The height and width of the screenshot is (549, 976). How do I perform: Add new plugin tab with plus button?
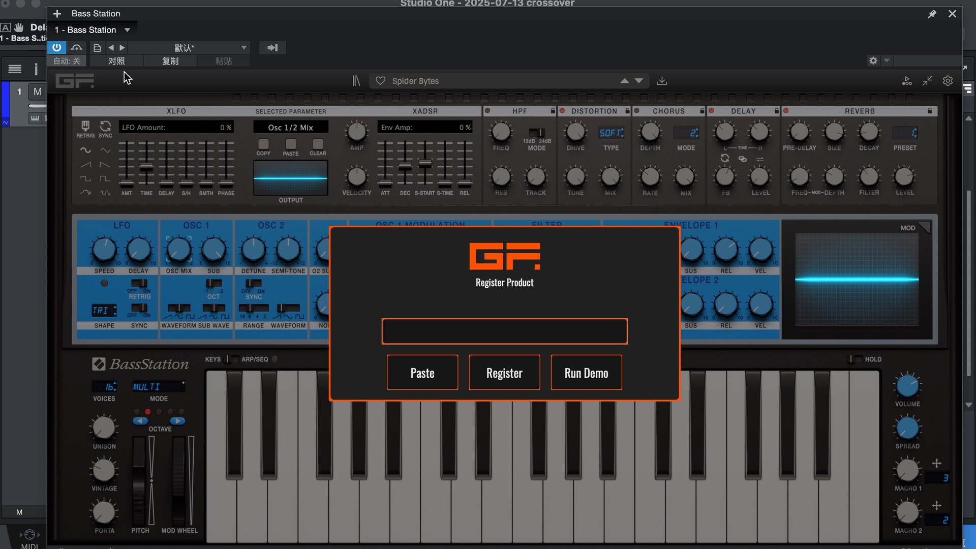pos(57,14)
